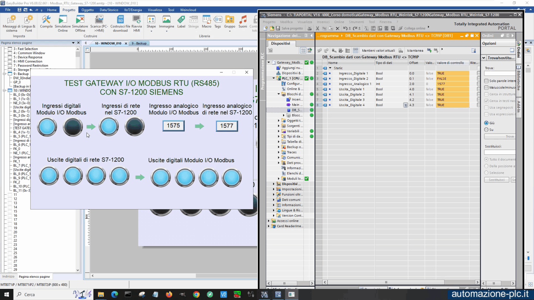Launch Simulatore Online in EasyBuilder
The width and height of the screenshot is (534, 300).
click(x=63, y=23)
